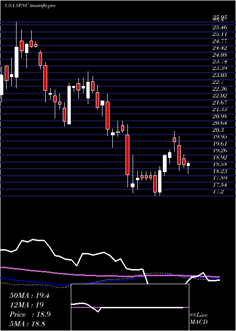
Task: Select the 19.26 price axis label
Action: 220,150
